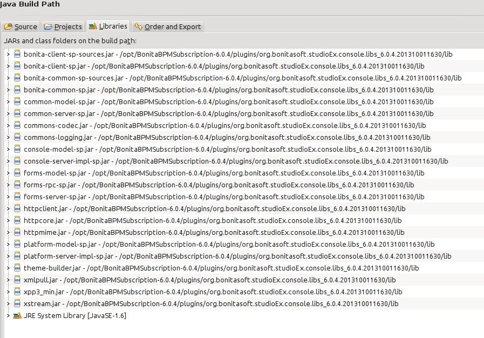Click the jar icon of bonita-client-sp-sources.jar
Viewport: 484px width, 338px height.
17,54
